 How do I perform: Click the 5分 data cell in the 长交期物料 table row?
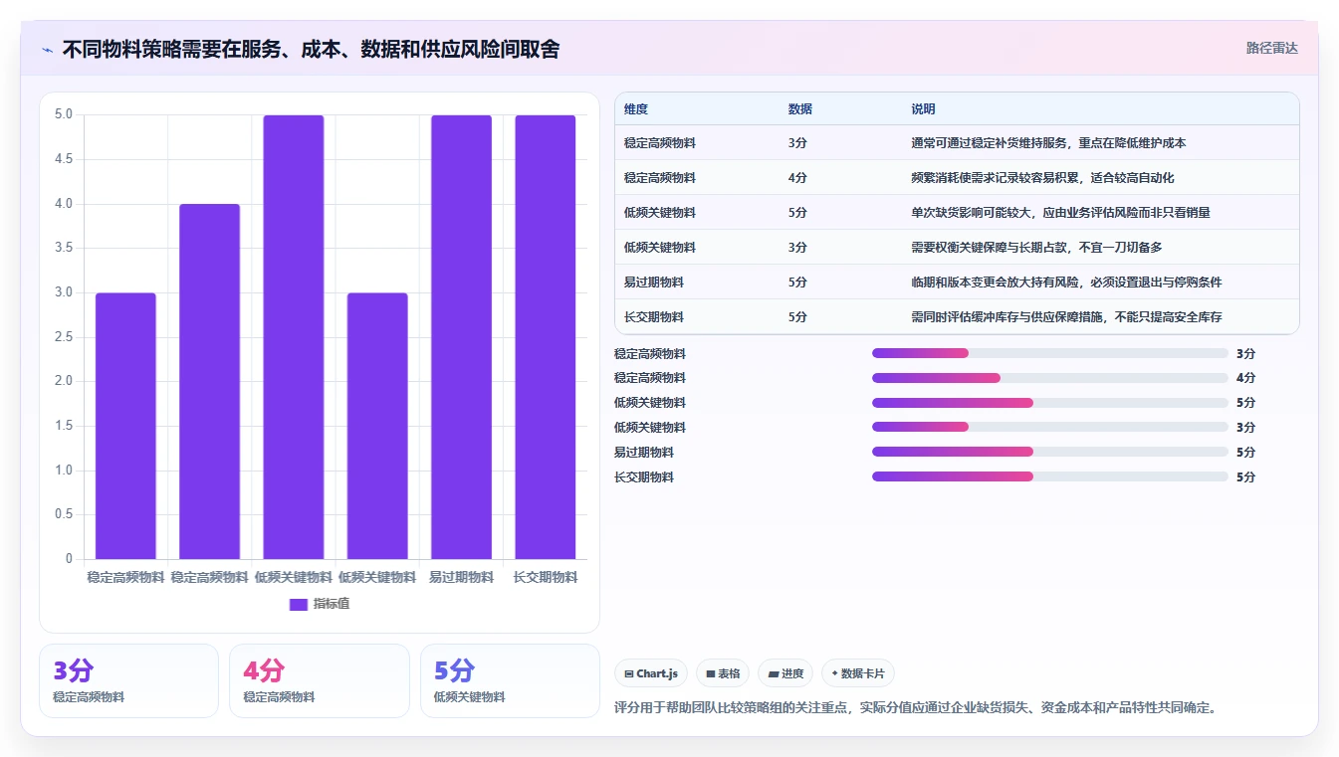797,317
